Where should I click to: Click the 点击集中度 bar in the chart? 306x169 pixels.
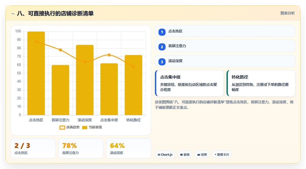(109, 89)
